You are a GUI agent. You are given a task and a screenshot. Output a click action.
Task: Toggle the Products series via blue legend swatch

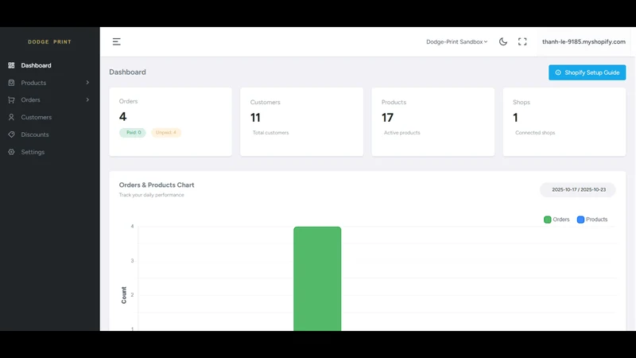coord(580,220)
